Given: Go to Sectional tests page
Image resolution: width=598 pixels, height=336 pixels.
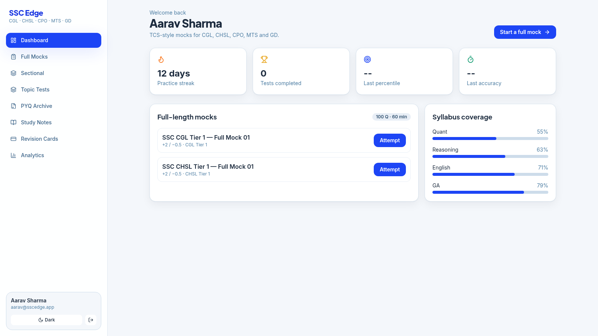Looking at the screenshot, I should (53, 73).
